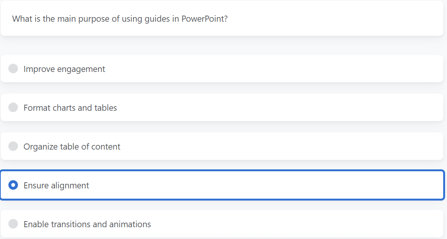Click the highlighted answer card
The width and height of the screenshot is (447, 239).
pos(223,185)
